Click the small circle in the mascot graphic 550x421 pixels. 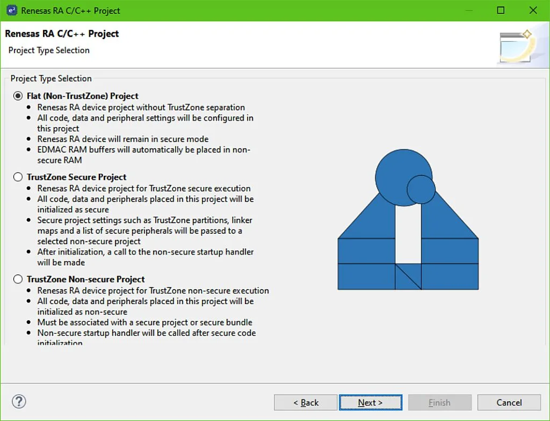[x=421, y=189]
